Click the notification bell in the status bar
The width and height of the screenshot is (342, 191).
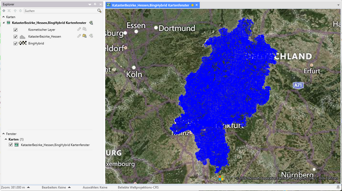(x=338, y=187)
